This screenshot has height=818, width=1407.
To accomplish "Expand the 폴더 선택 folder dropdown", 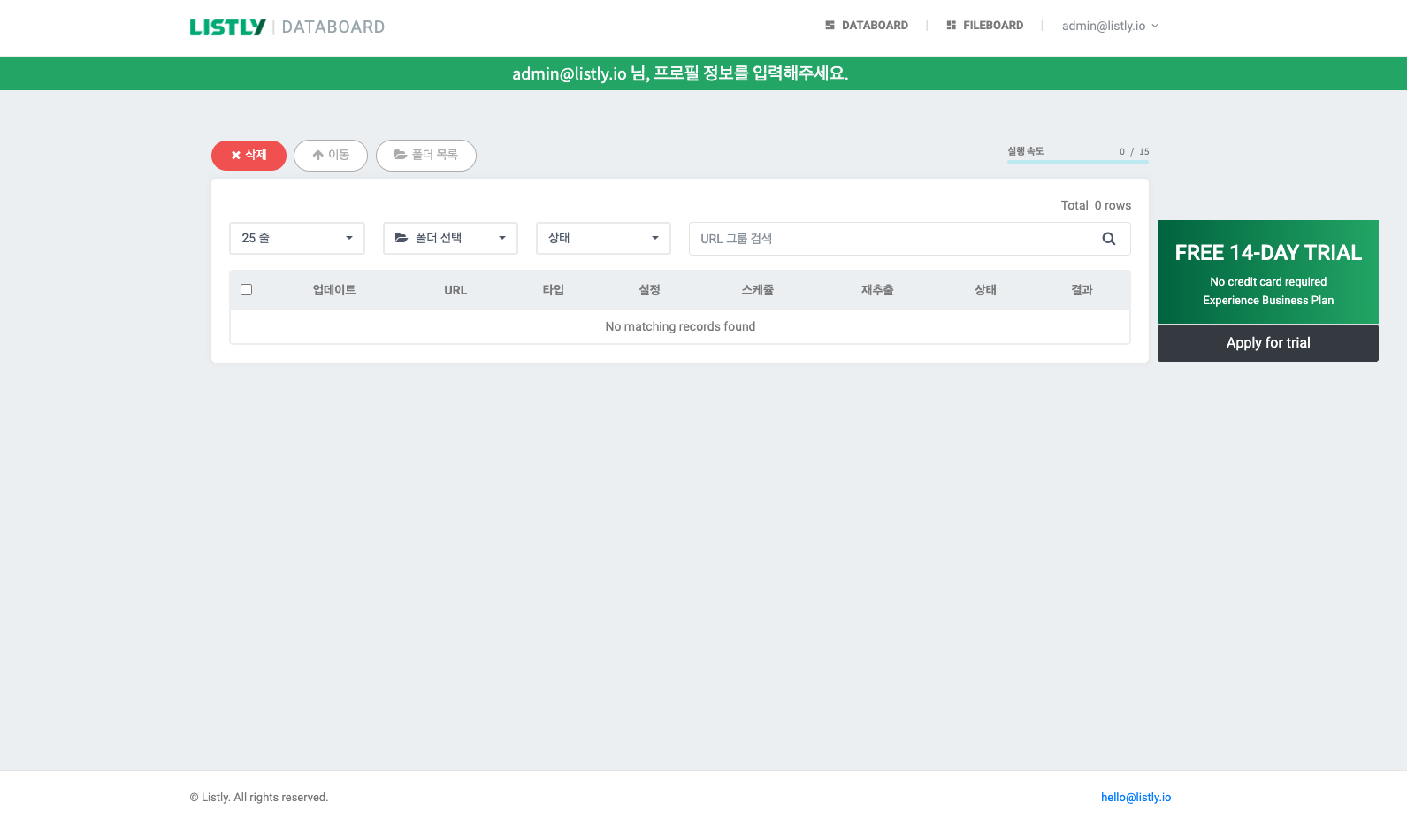I will coord(450,239).
